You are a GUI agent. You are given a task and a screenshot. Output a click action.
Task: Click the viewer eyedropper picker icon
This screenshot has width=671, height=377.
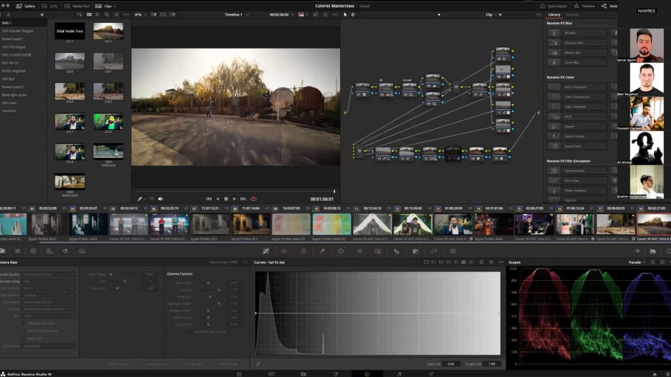tap(140, 199)
